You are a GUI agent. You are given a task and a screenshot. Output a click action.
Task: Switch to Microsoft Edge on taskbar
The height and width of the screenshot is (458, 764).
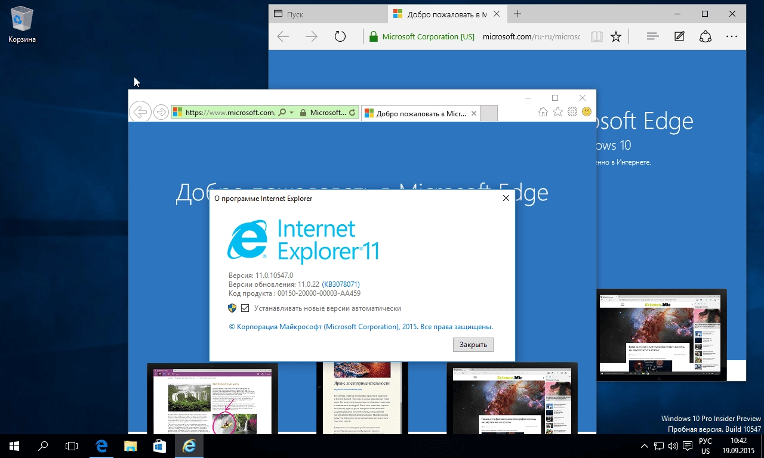[x=101, y=445]
